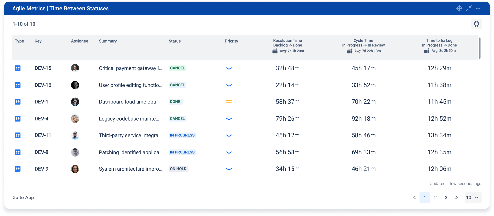Viewport: 494px width, 216px height.
Task: Select the medium priority icon for DEV-1
Action: pyautogui.click(x=229, y=102)
